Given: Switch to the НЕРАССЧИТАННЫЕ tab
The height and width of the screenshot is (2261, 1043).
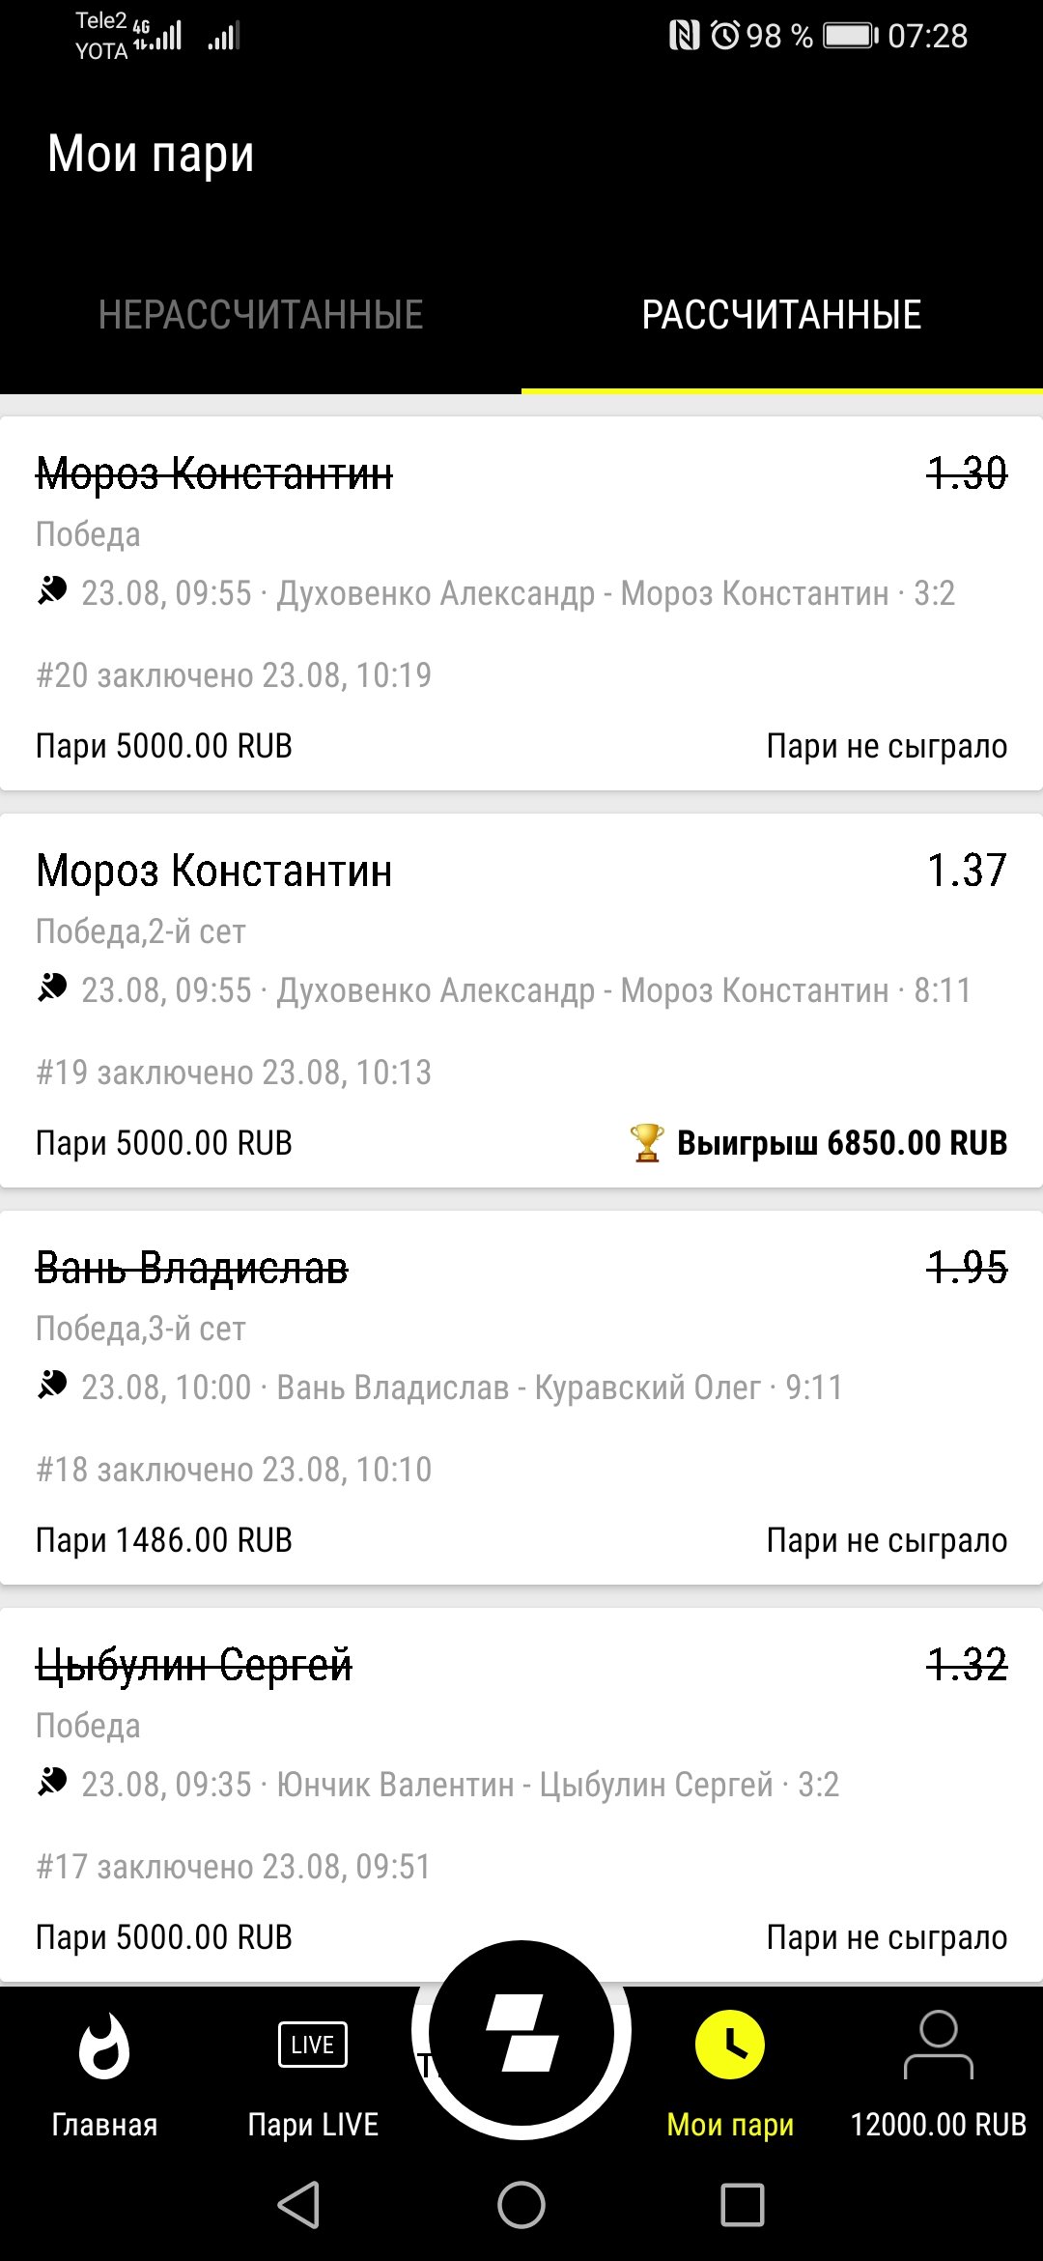Looking at the screenshot, I should [261, 315].
